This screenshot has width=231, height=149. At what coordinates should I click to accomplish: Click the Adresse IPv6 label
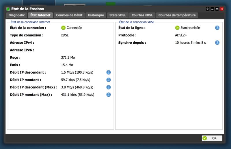click(22, 50)
